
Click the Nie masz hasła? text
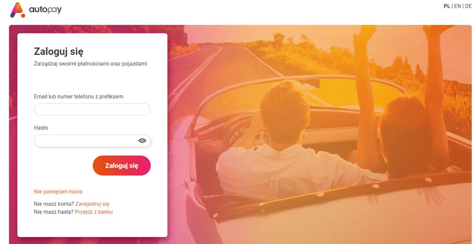(53, 212)
